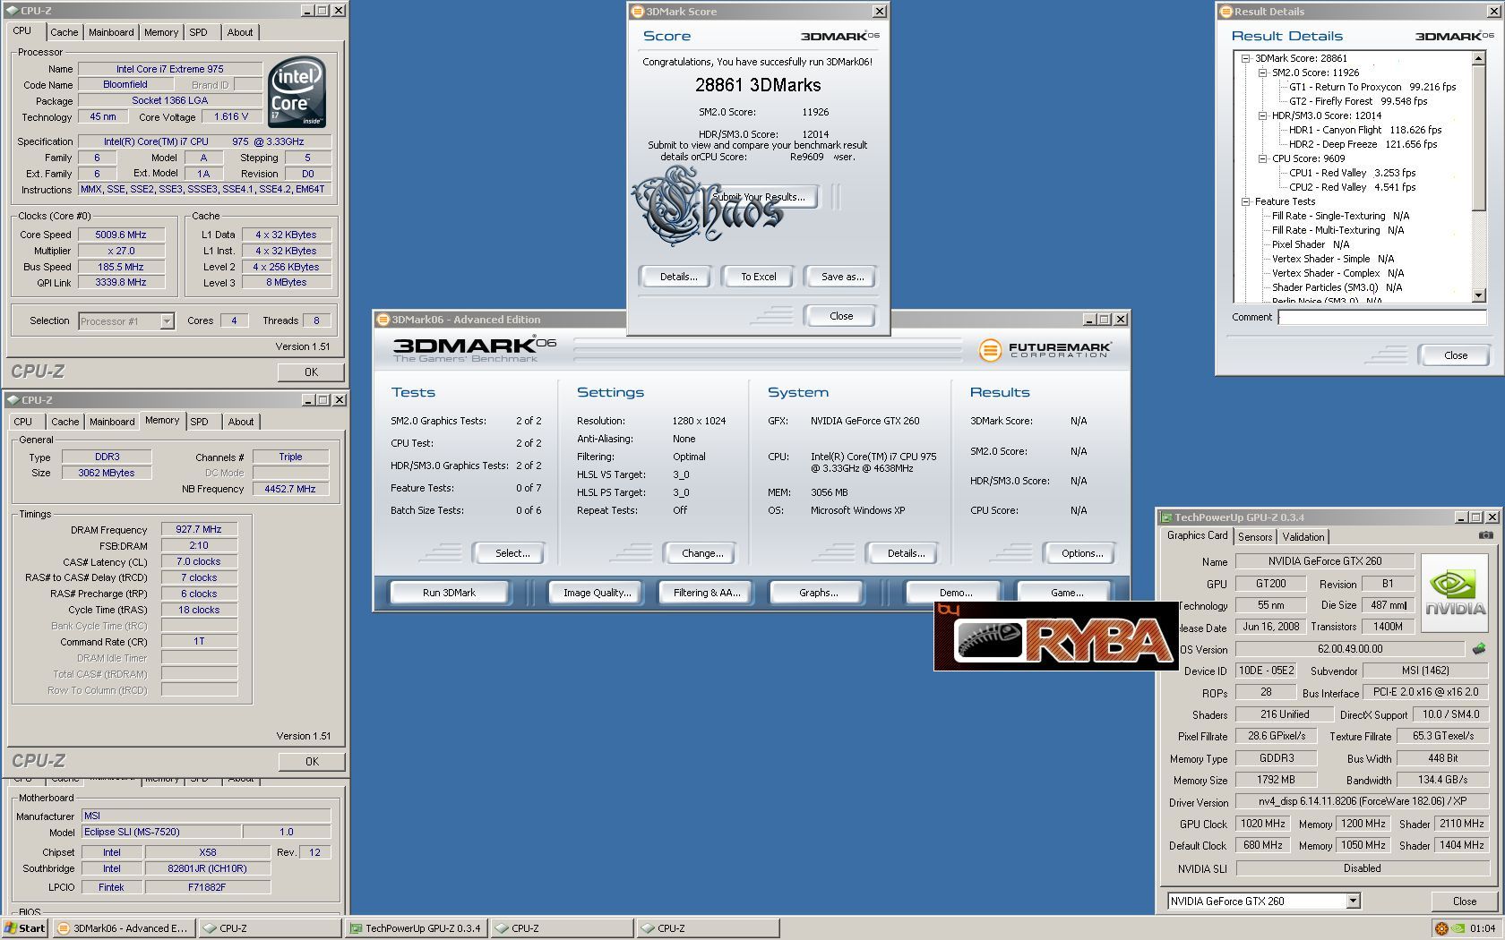Click the Futuremark Corporation logo
This screenshot has height=940, width=1505.
click(x=1045, y=349)
